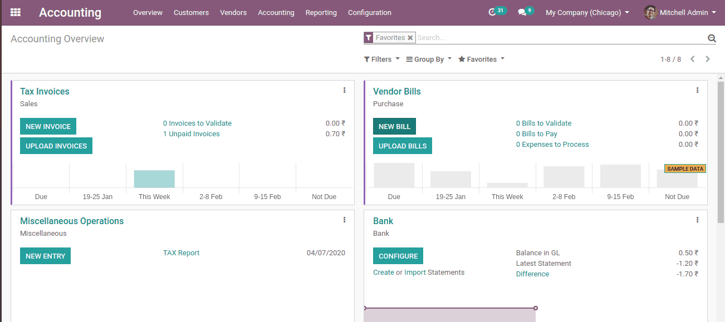Open the 0 Invoices to Validate link

point(197,123)
